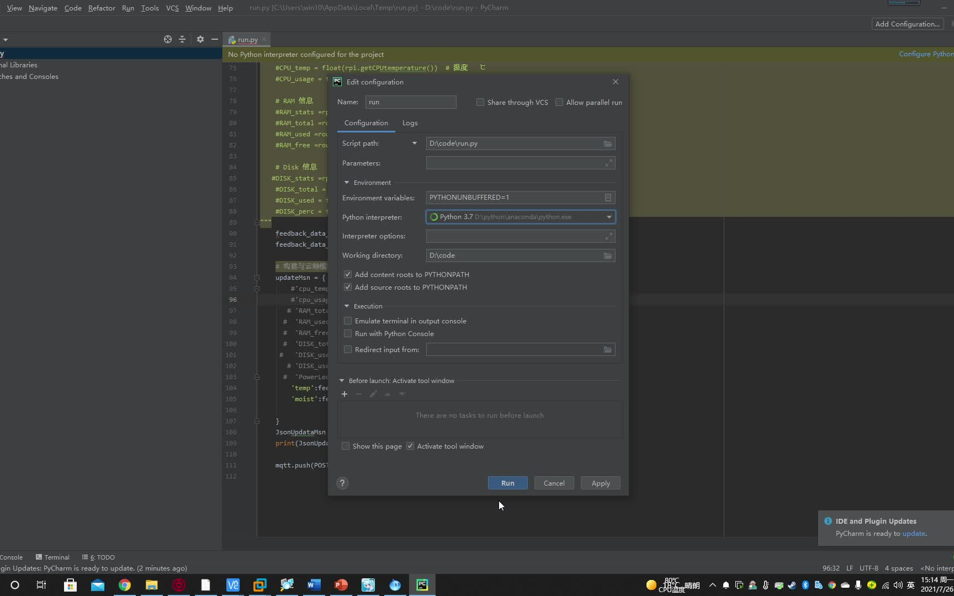Enable Emulate terminal in output console

[x=348, y=321]
